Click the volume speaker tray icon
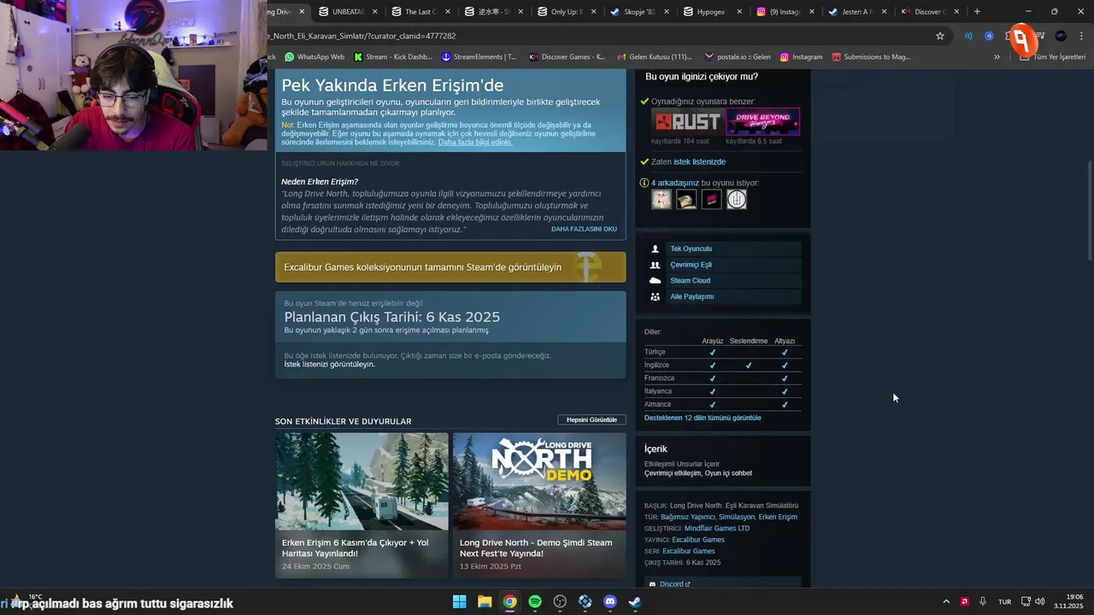 (x=1040, y=601)
